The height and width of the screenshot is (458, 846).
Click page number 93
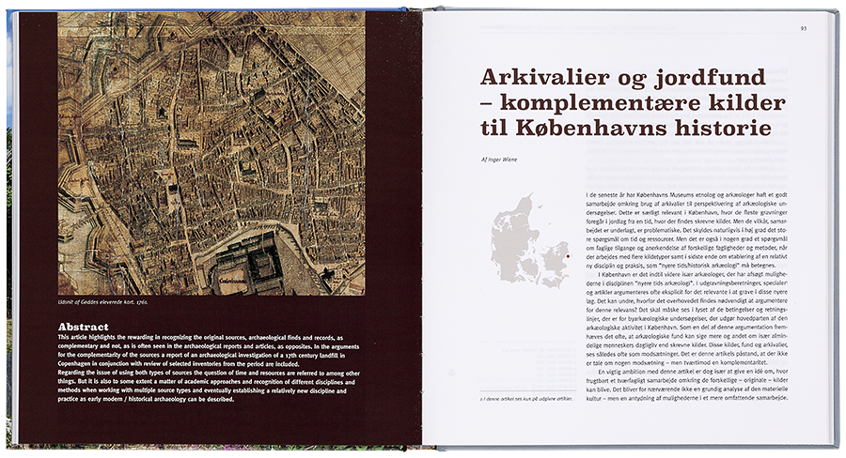coord(804,28)
